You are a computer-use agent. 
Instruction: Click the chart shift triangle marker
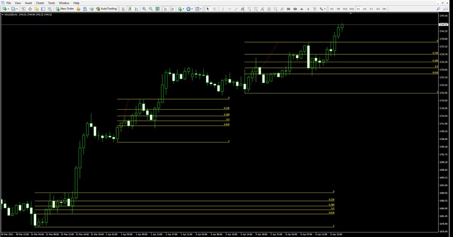(351, 14)
